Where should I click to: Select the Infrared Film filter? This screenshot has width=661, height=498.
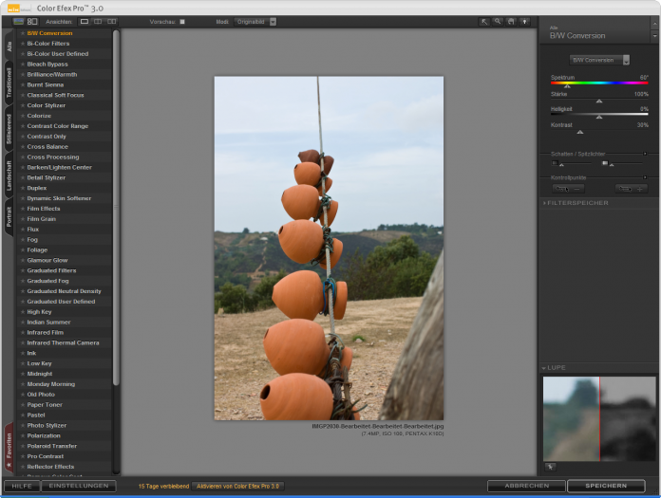point(46,333)
